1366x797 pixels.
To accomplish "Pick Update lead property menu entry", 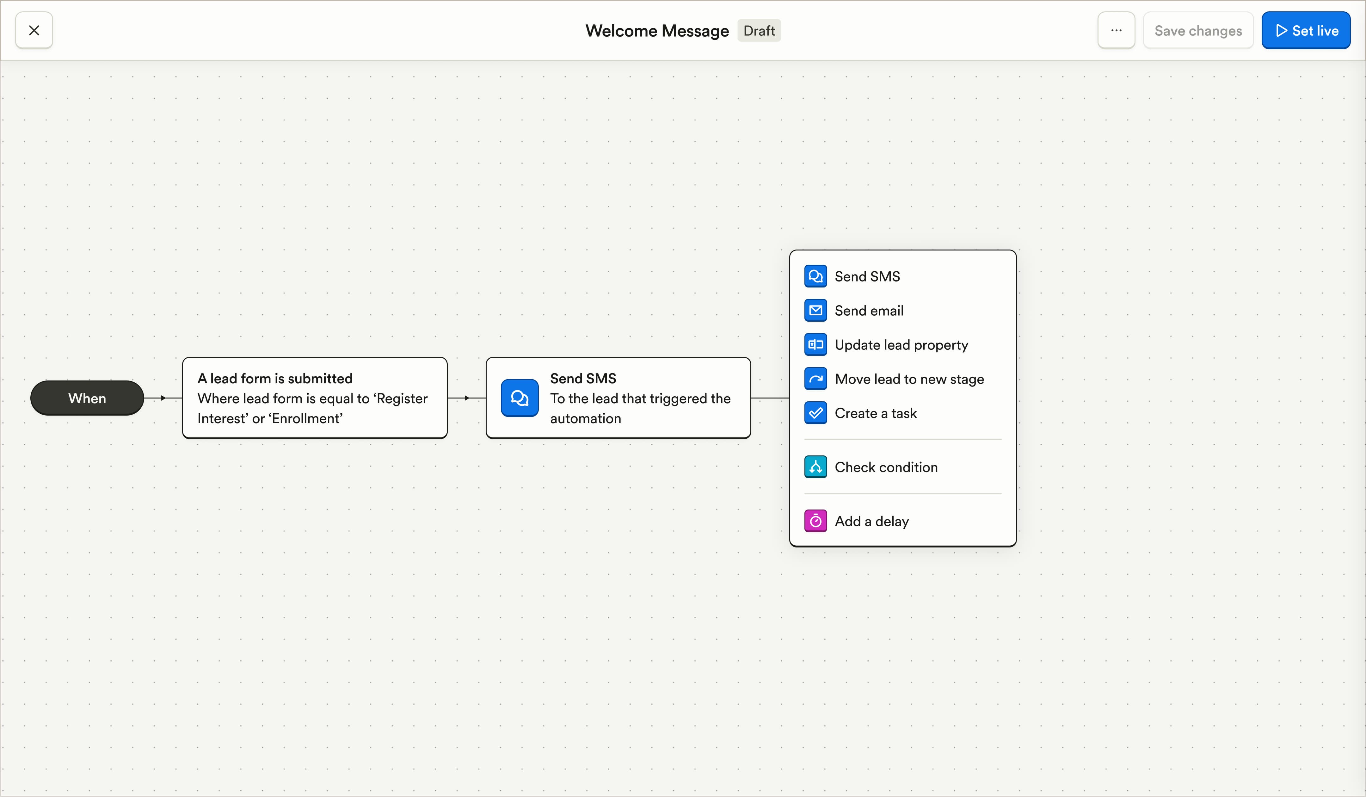I will point(901,345).
